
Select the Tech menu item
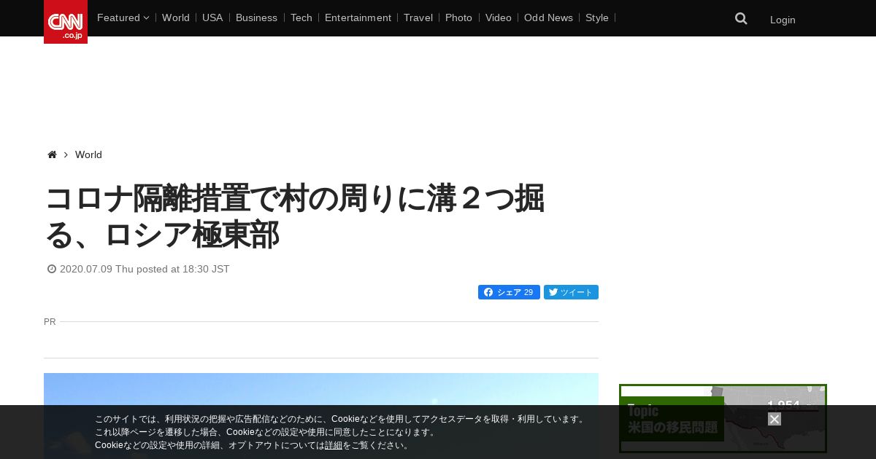click(x=301, y=17)
